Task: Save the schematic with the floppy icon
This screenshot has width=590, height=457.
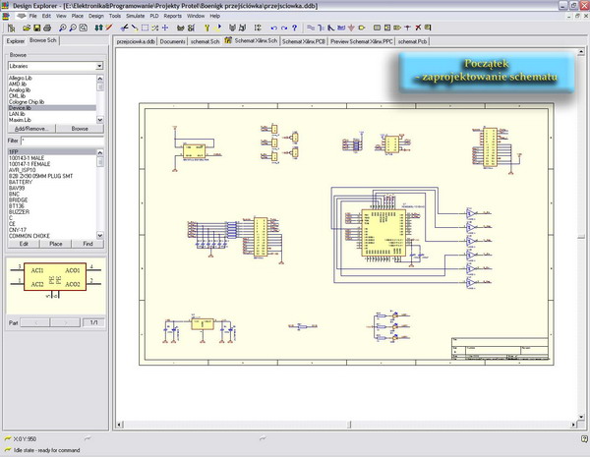Action: click(36, 28)
